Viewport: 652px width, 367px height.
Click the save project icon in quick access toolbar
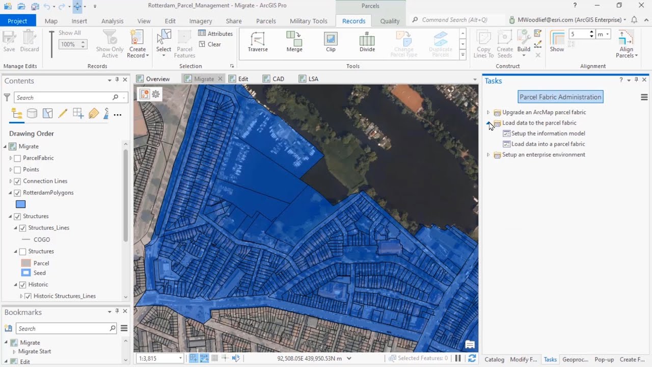(x=35, y=6)
